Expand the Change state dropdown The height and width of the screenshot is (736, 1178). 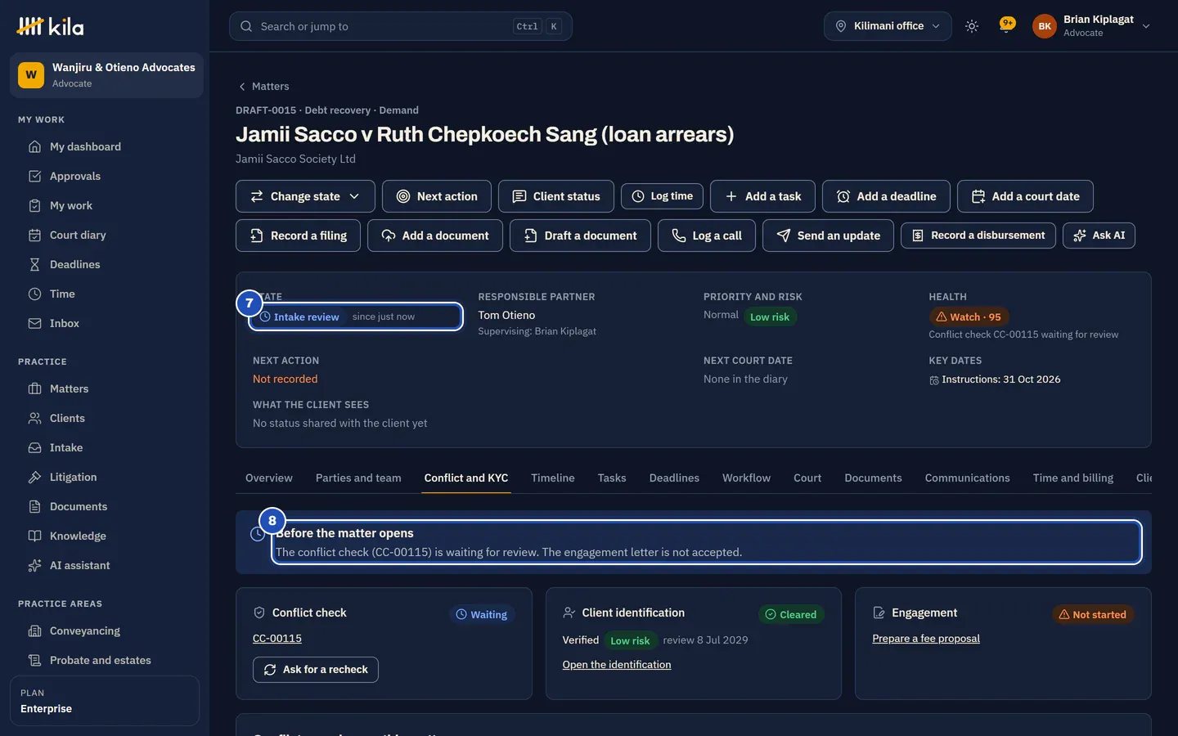305,196
